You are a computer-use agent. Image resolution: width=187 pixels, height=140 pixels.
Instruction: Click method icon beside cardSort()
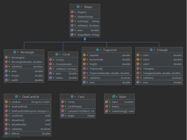coord(6,115)
